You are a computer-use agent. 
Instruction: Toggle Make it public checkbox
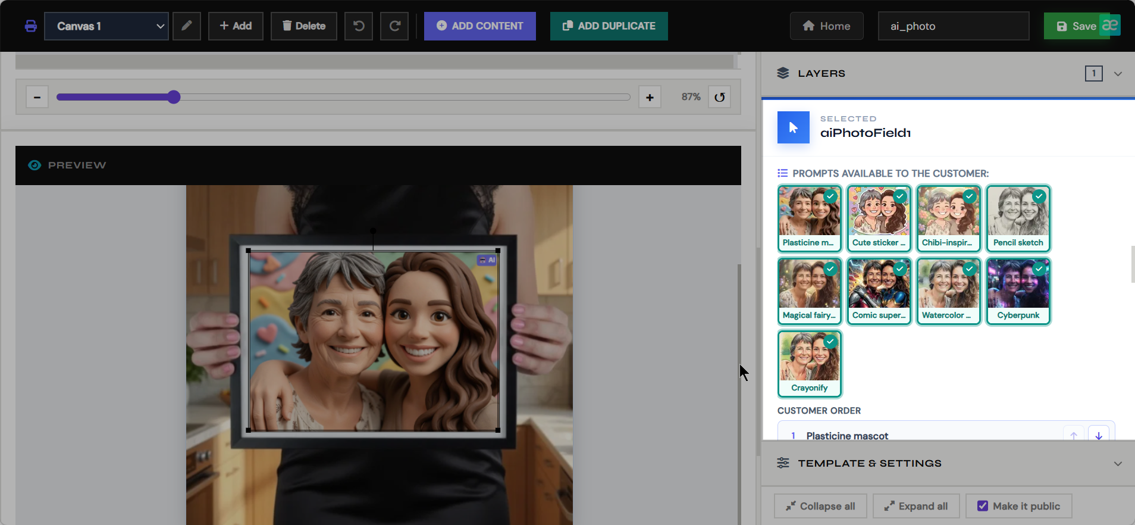983,506
